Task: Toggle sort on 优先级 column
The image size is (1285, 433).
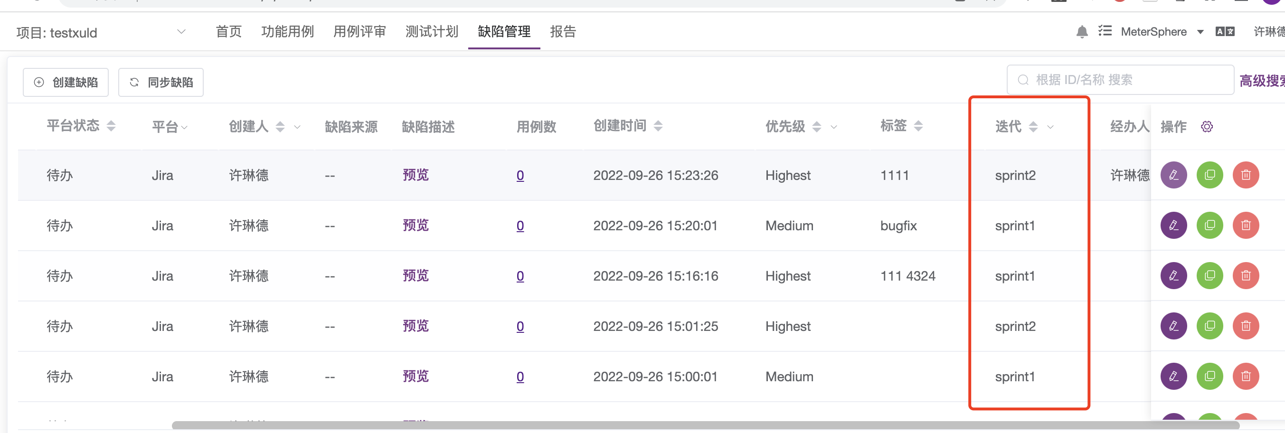Action: pos(816,126)
